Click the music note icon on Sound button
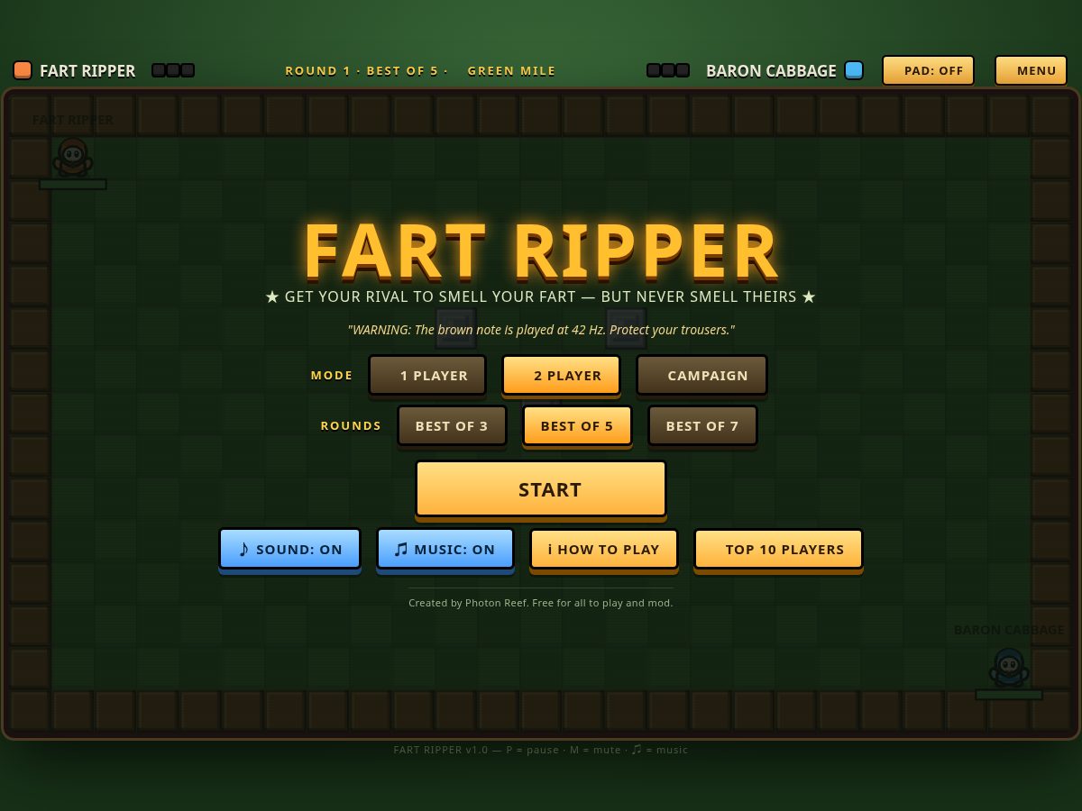1082x811 pixels. 243,549
